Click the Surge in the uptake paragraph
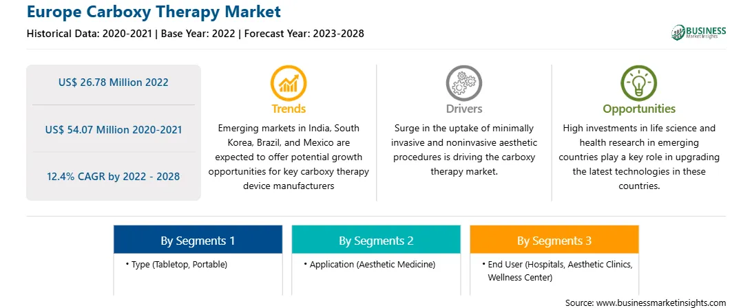 click(x=463, y=150)
